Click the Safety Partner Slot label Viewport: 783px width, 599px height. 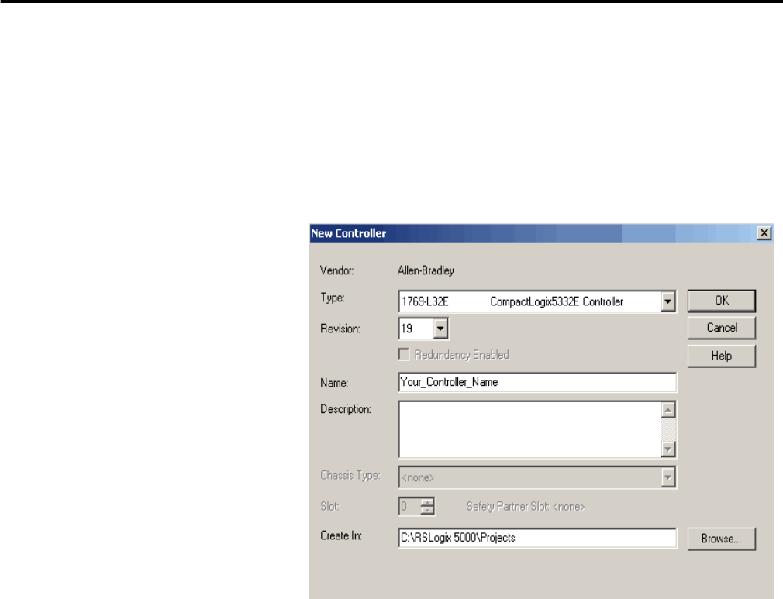(x=526, y=507)
